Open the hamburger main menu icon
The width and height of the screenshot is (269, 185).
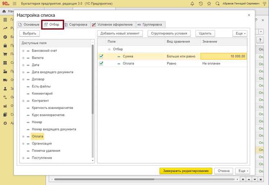(x=15, y=4)
